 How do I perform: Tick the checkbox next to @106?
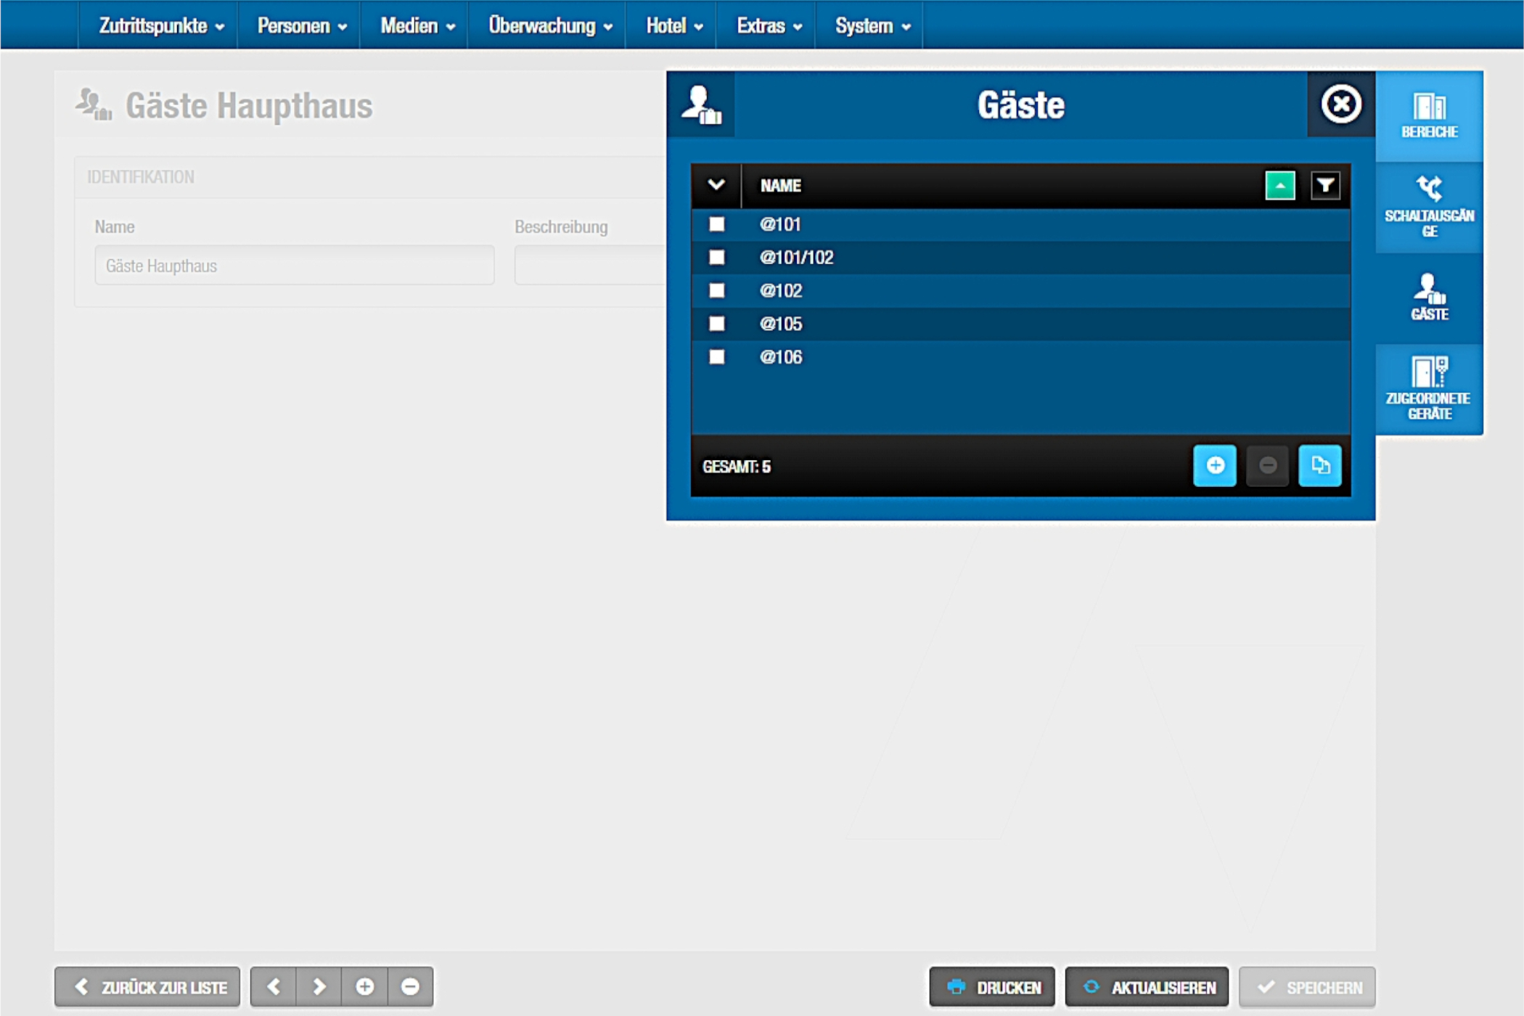click(x=717, y=357)
